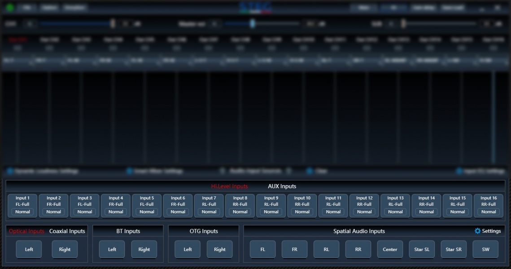The image size is (511, 269).
Task: Click Normal button under Input 10
Action: 302,212
